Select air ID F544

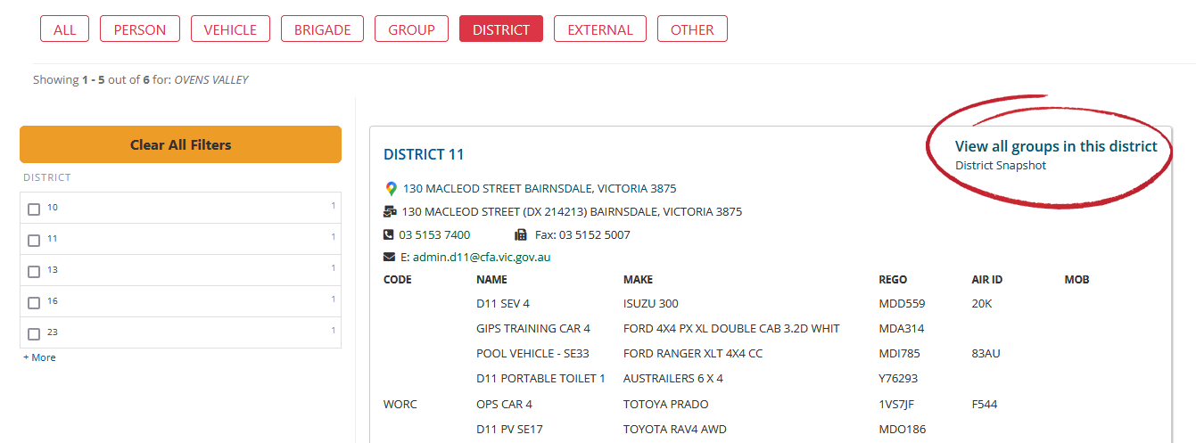click(x=985, y=404)
